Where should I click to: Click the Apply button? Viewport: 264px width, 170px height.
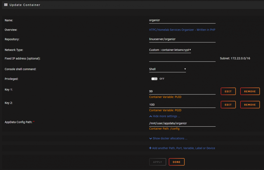tap(158, 162)
